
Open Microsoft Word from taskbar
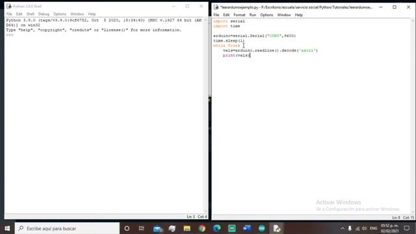coord(247,228)
